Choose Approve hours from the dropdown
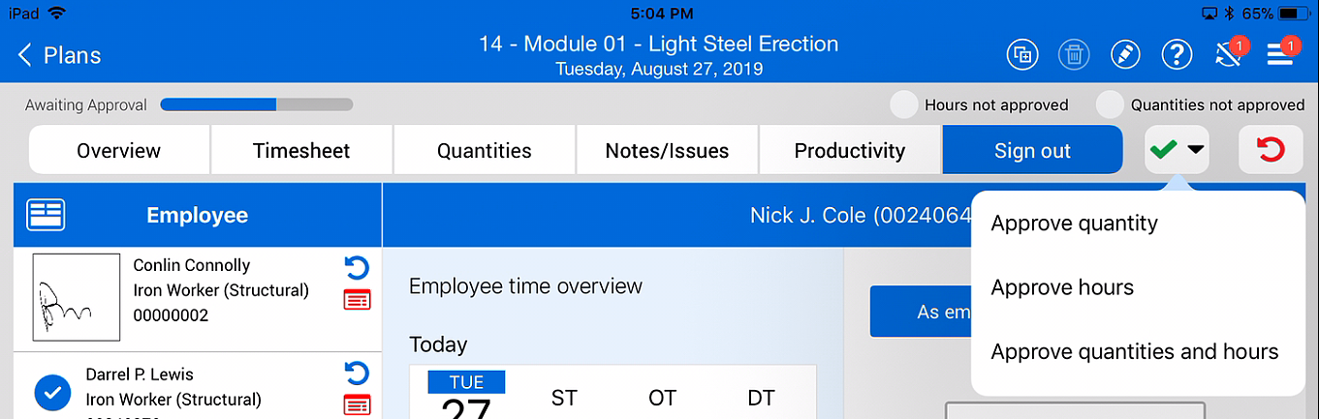The width and height of the screenshot is (1319, 419). coord(1062,287)
